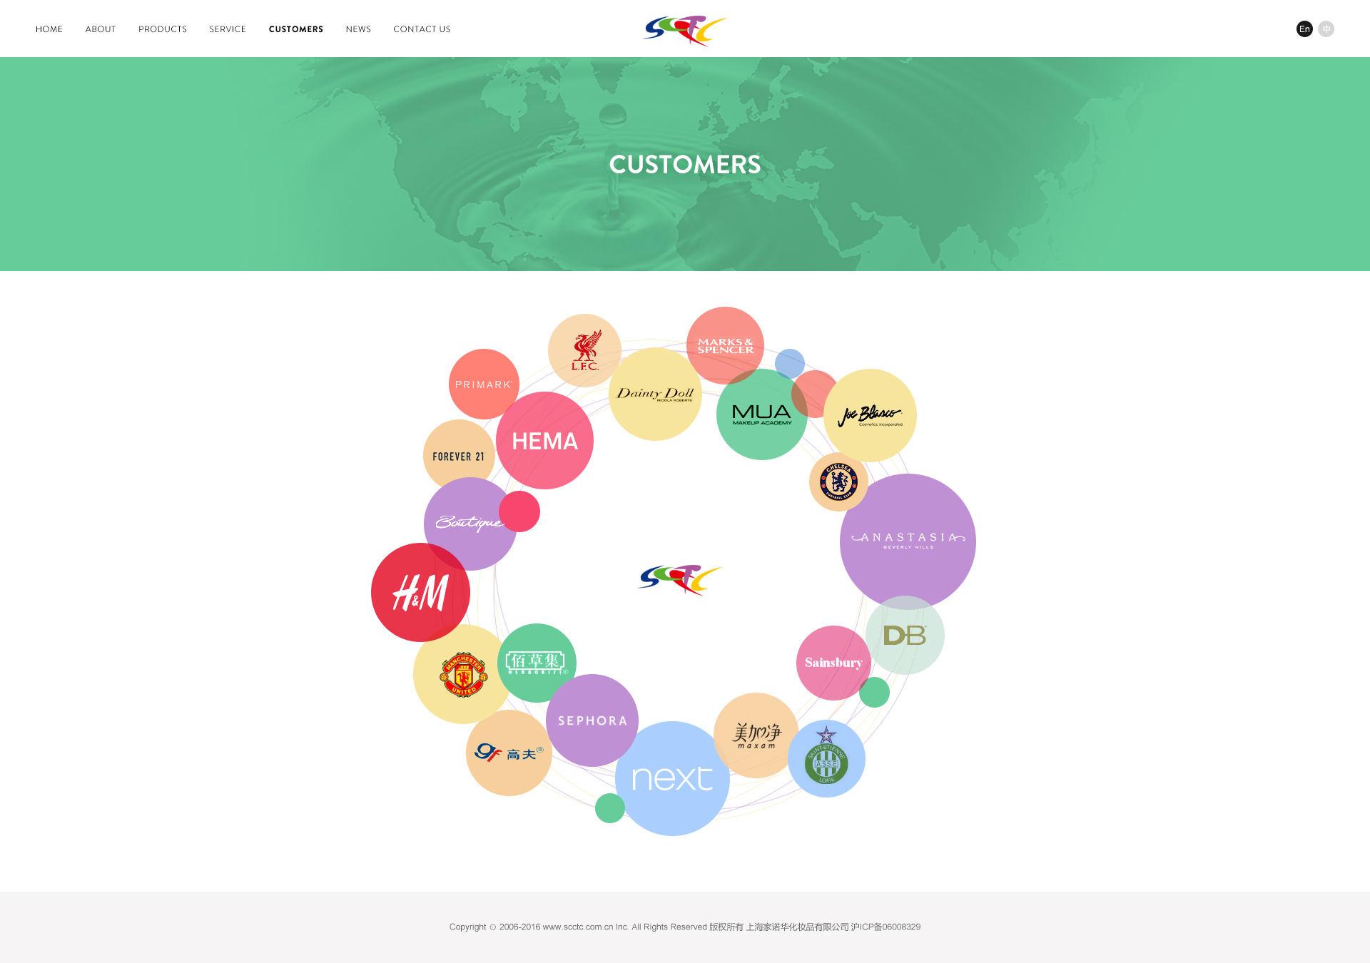Click the Anastasia Beverly Hills bubble icon
Image resolution: width=1370 pixels, height=963 pixels.
[x=906, y=541]
